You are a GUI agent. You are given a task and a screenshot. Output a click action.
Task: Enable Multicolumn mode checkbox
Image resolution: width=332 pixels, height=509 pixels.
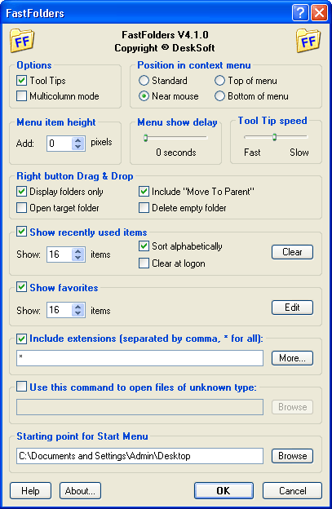pyautogui.click(x=21, y=96)
